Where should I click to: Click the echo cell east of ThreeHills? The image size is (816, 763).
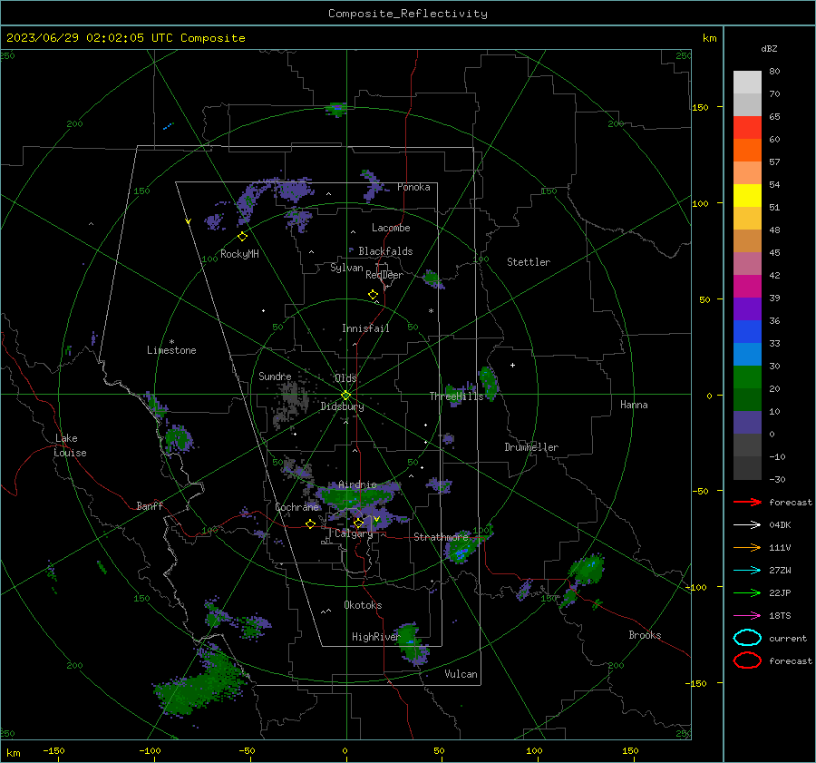pos(488,382)
